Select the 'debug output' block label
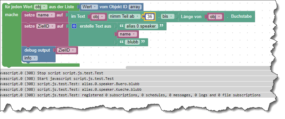The image size is (285, 119). tap(37, 50)
